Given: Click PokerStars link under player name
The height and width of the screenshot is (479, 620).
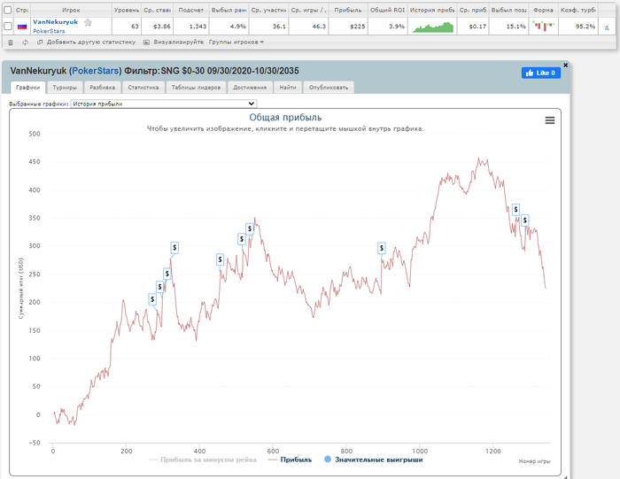Looking at the screenshot, I should pos(49,31).
